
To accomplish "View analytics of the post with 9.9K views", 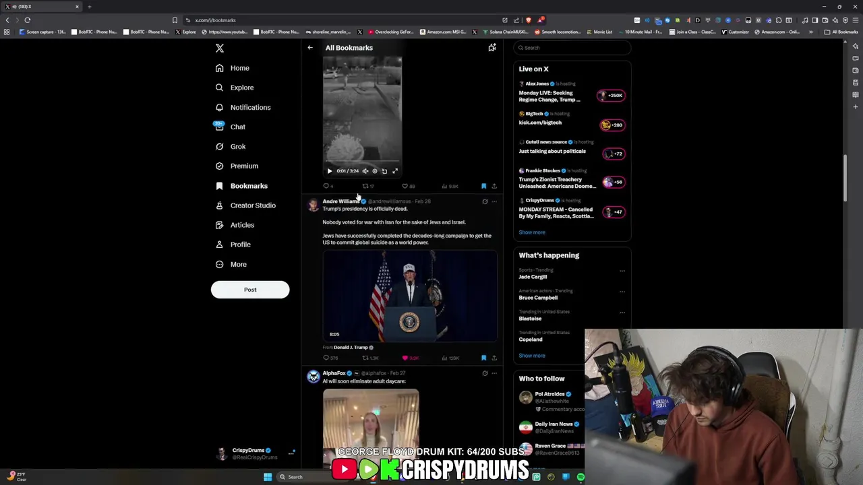I will tap(449, 186).
